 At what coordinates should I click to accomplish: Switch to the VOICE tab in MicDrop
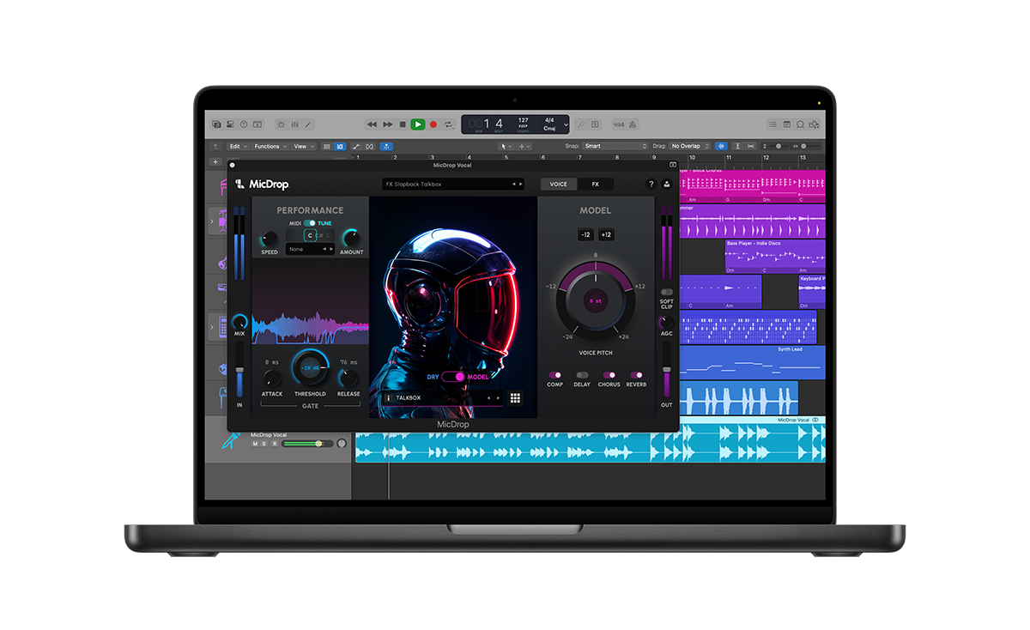[x=558, y=184]
